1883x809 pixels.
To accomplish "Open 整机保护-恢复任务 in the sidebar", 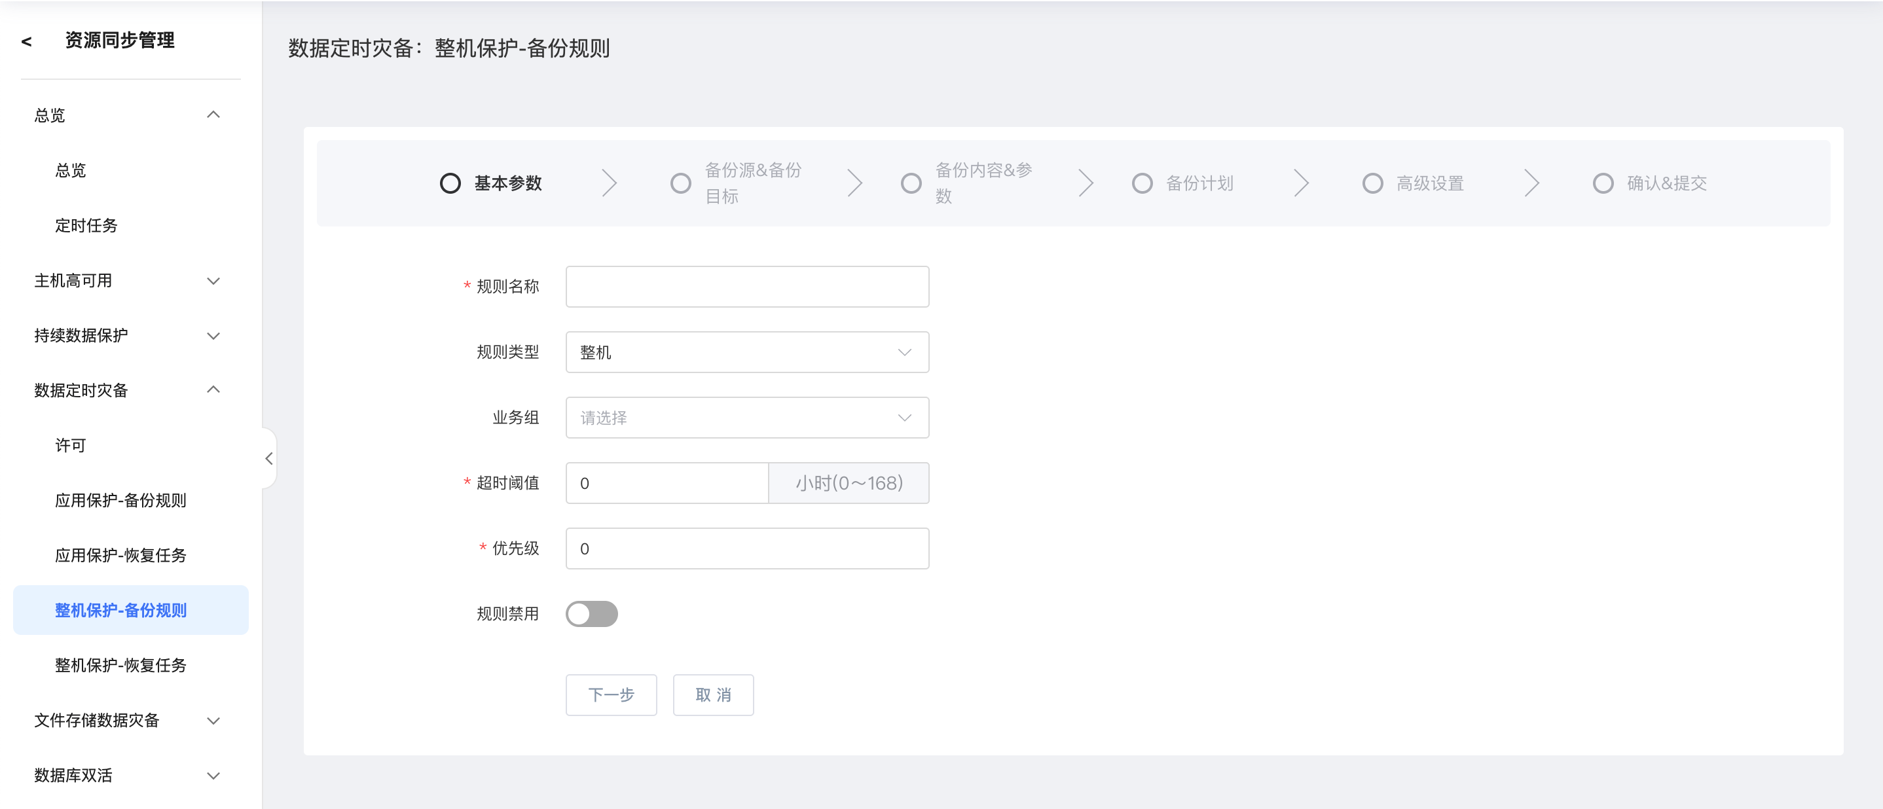I will point(120,665).
